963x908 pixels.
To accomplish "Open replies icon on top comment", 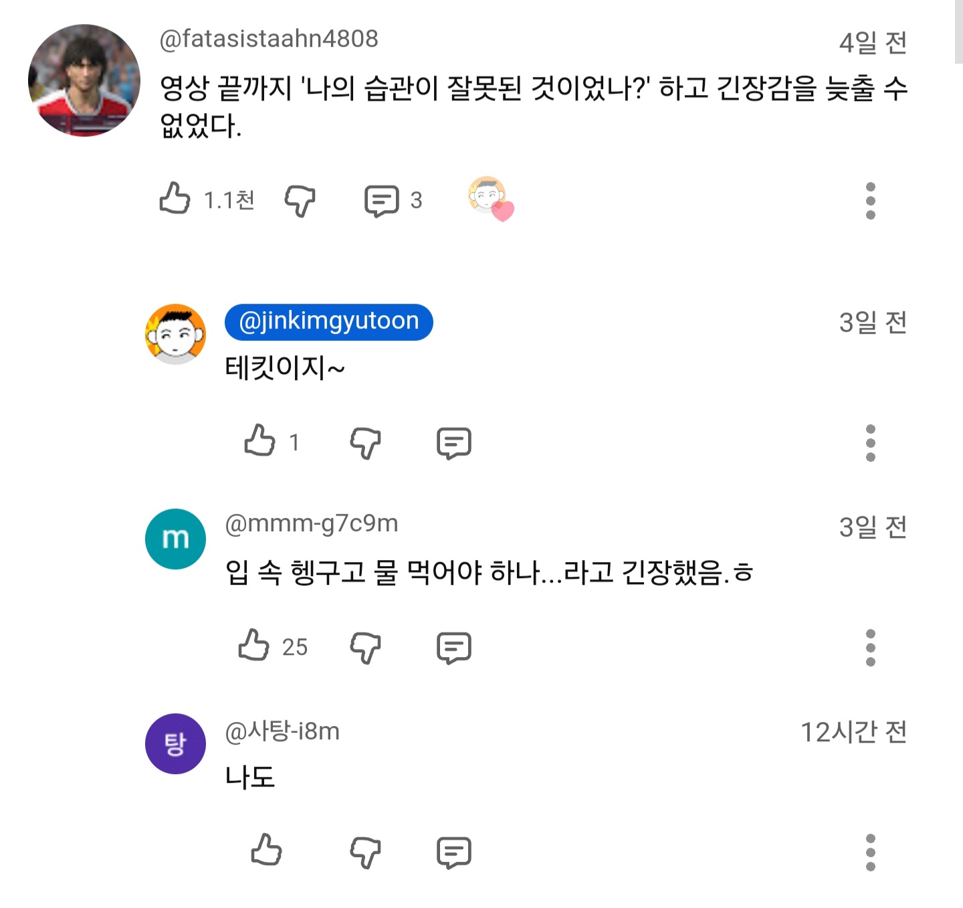I will pyautogui.click(x=381, y=200).
